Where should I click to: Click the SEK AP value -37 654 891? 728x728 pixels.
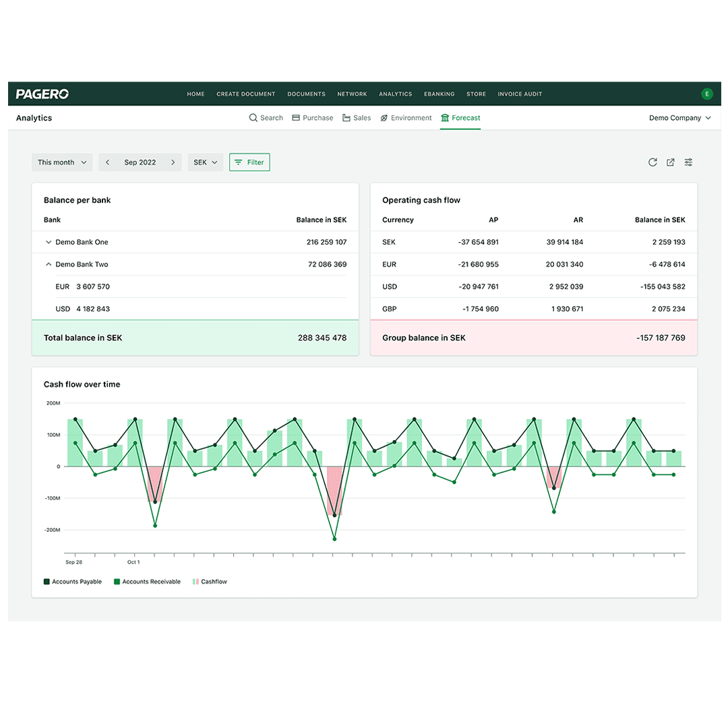click(478, 242)
